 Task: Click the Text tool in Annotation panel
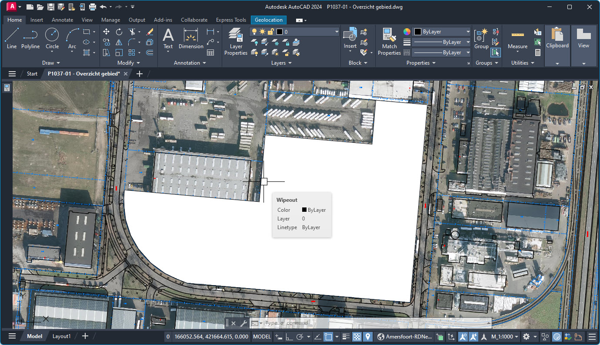pyautogui.click(x=168, y=38)
